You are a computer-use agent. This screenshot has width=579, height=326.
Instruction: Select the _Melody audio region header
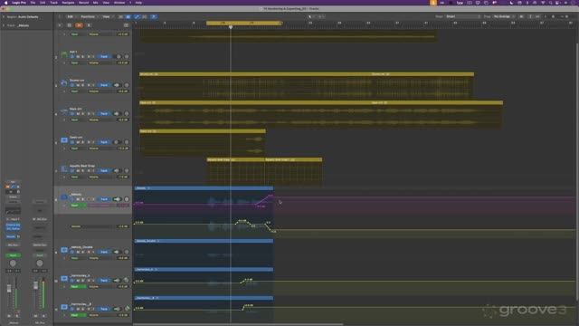(x=204, y=188)
